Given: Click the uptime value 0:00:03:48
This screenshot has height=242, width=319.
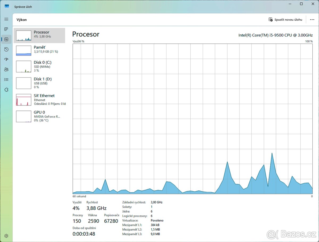Looking at the screenshot, I should point(84,234).
